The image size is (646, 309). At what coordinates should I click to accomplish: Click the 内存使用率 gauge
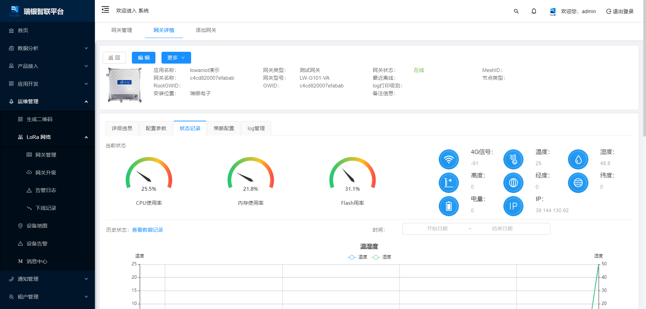pyautogui.click(x=251, y=174)
